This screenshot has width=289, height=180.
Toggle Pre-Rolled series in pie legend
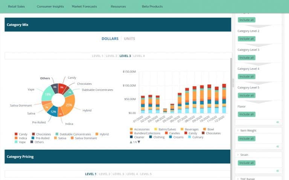[x=33, y=138]
